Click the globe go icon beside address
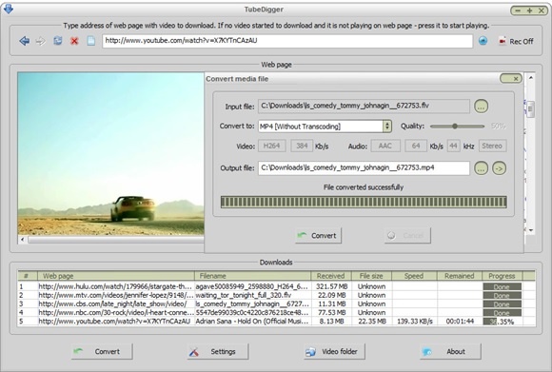Viewport: 552px width, 372px height. click(x=483, y=41)
